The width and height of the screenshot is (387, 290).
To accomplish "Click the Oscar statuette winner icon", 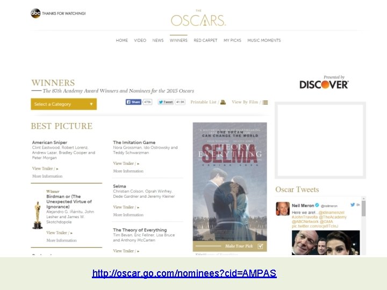I will 38,215.
